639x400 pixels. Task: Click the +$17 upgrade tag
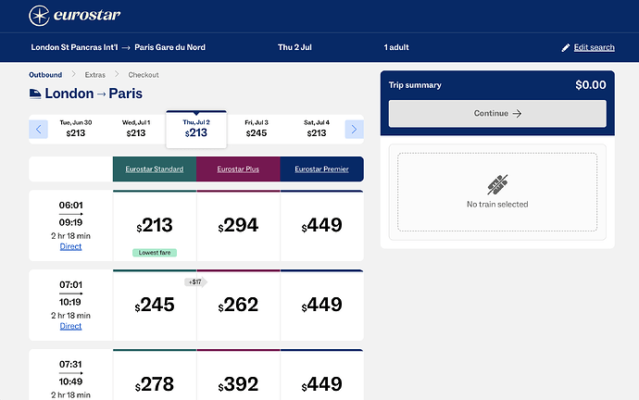195,281
